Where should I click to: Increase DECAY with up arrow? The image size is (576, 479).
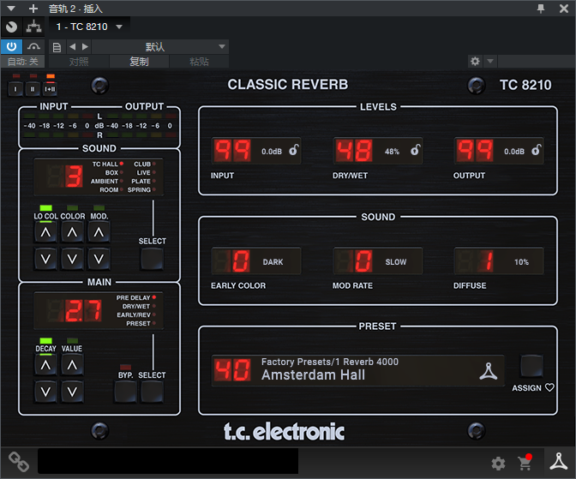pos(45,365)
